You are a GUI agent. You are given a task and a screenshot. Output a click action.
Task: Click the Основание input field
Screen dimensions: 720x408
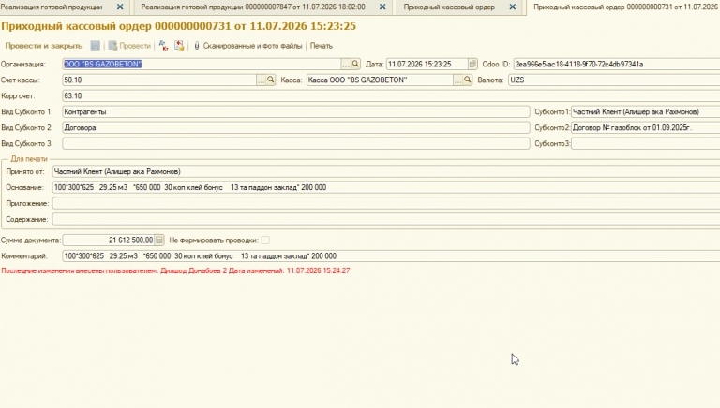tap(386, 187)
